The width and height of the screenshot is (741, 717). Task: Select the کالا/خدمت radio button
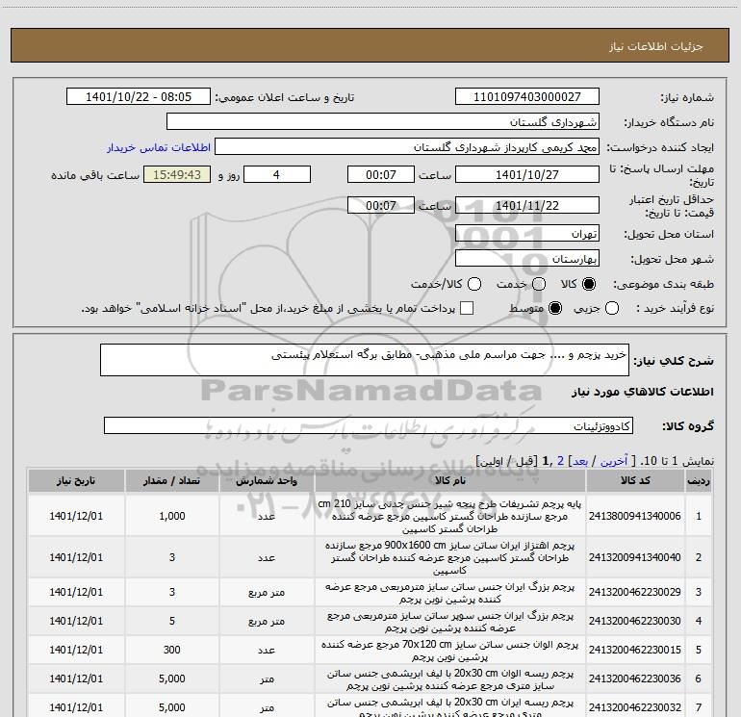click(x=474, y=284)
